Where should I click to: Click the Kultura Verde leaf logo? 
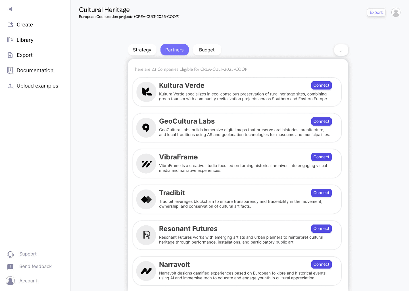point(146,92)
